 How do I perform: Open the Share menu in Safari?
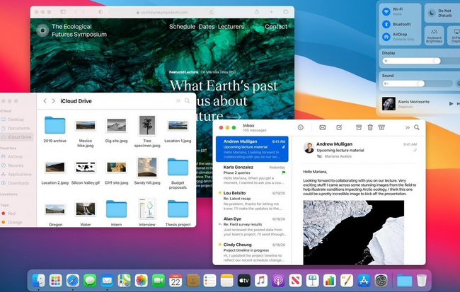point(257,12)
